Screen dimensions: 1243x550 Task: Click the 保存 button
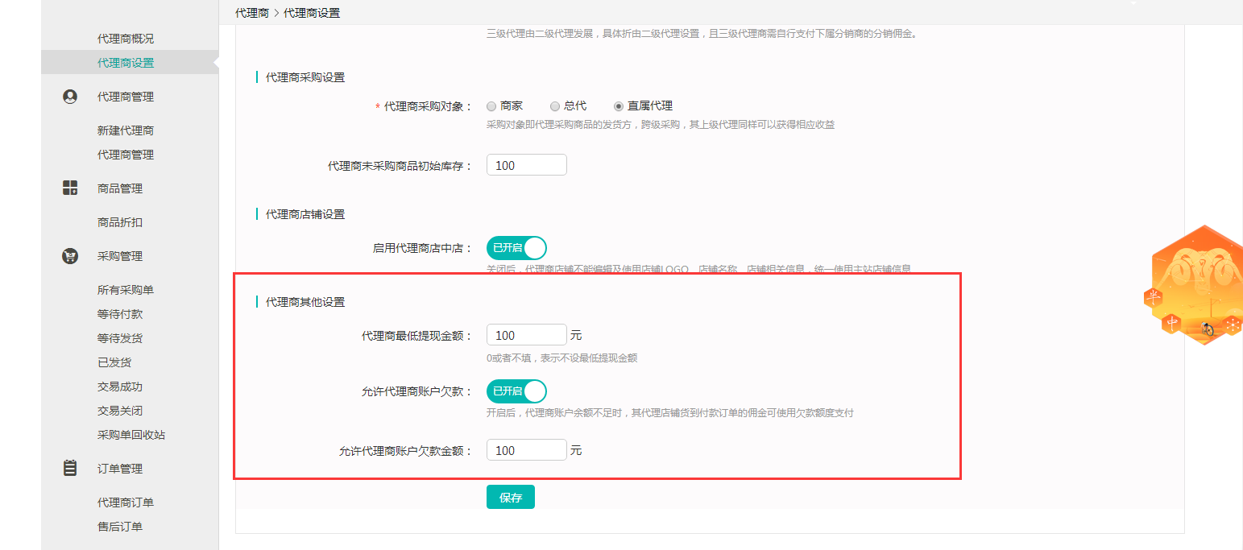click(510, 498)
